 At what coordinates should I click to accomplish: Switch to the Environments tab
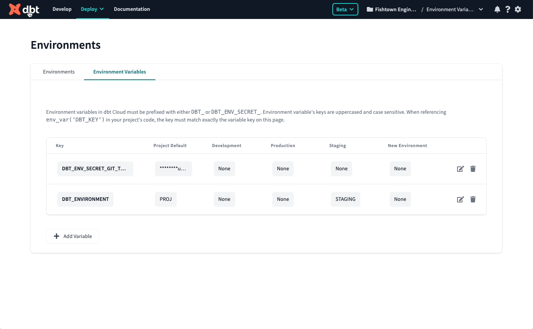tap(59, 72)
